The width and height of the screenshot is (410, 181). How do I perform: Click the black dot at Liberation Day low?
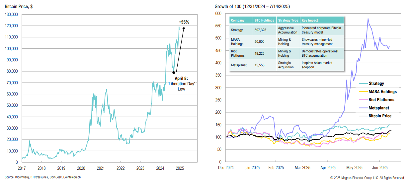[x=174, y=72]
